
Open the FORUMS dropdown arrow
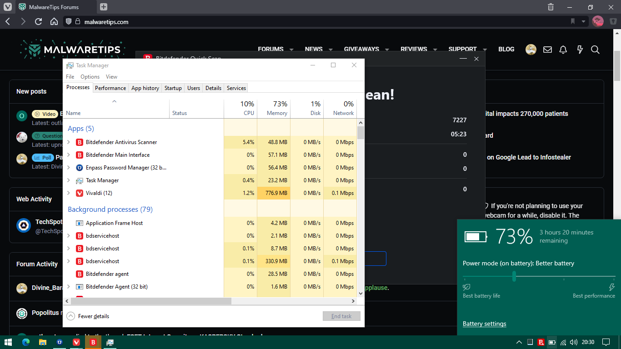click(x=291, y=50)
